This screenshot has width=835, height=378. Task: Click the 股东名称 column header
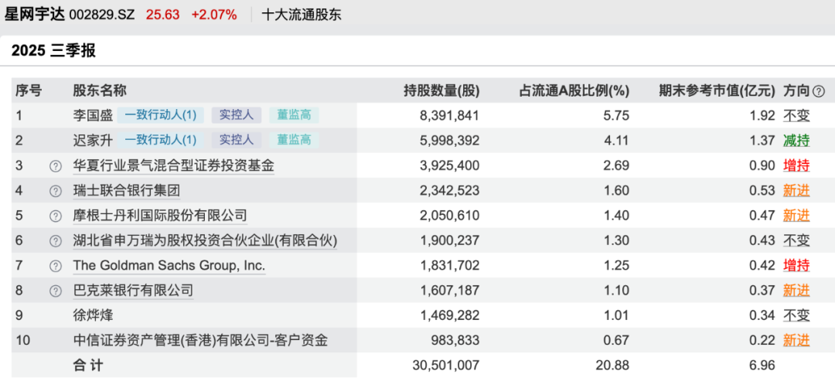tap(100, 91)
